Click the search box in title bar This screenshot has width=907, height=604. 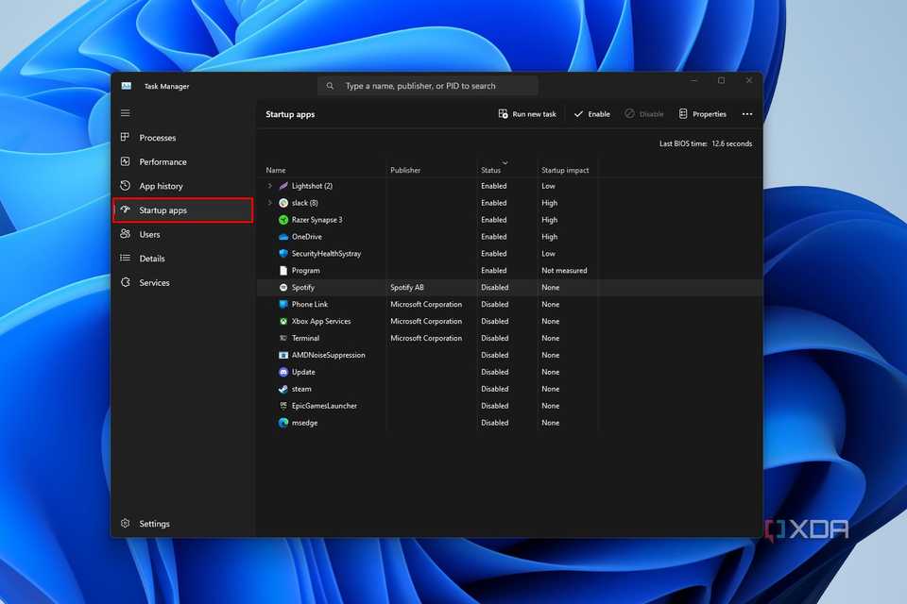click(428, 86)
